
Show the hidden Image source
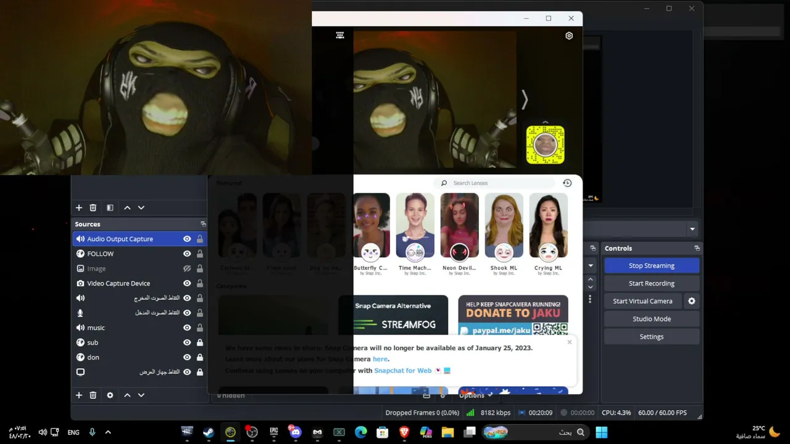pyautogui.click(x=187, y=268)
